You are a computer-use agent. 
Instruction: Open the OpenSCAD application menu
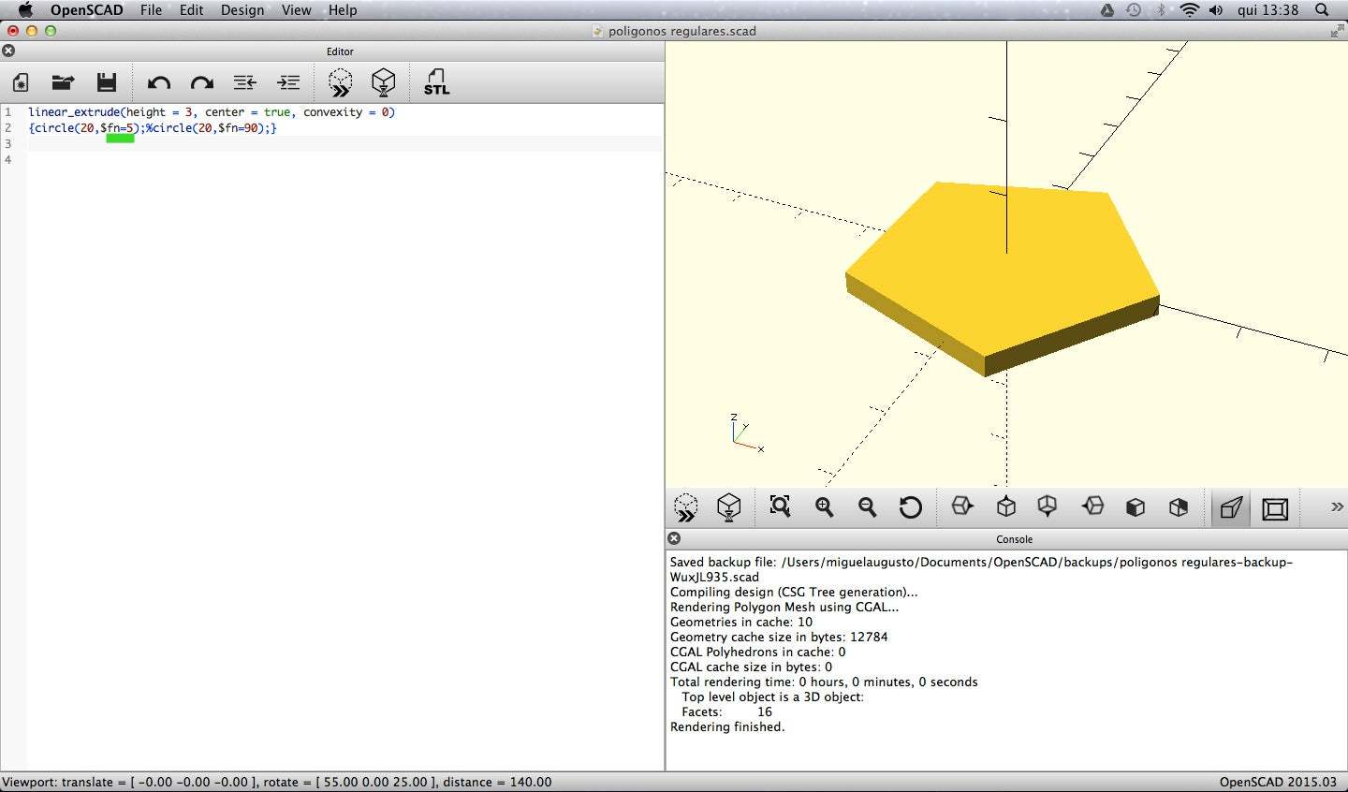pyautogui.click(x=86, y=10)
